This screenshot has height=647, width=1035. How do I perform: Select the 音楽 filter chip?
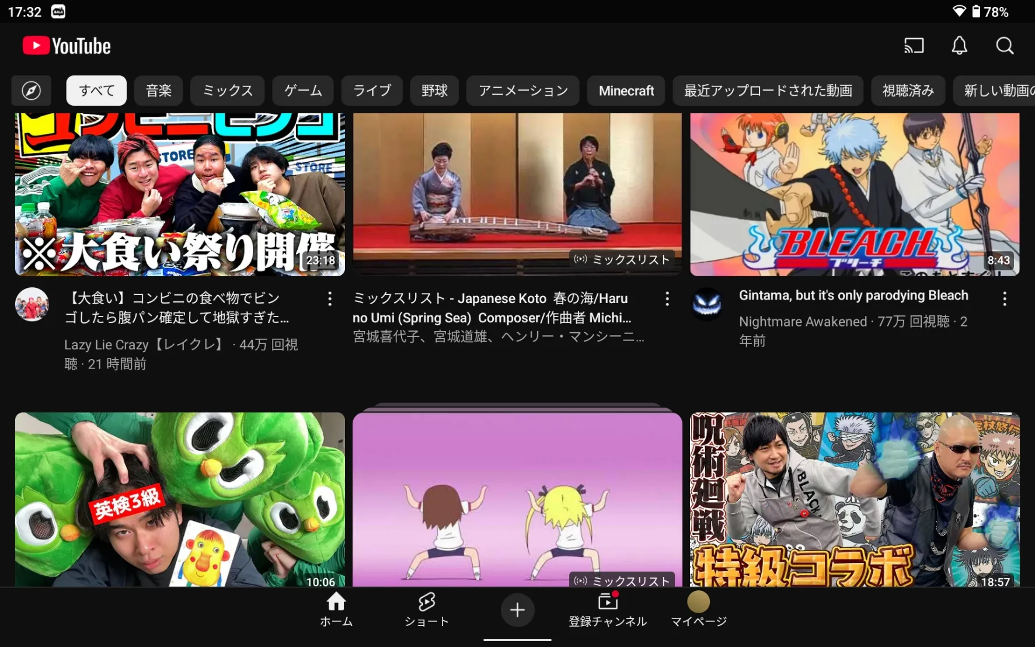pyautogui.click(x=159, y=91)
